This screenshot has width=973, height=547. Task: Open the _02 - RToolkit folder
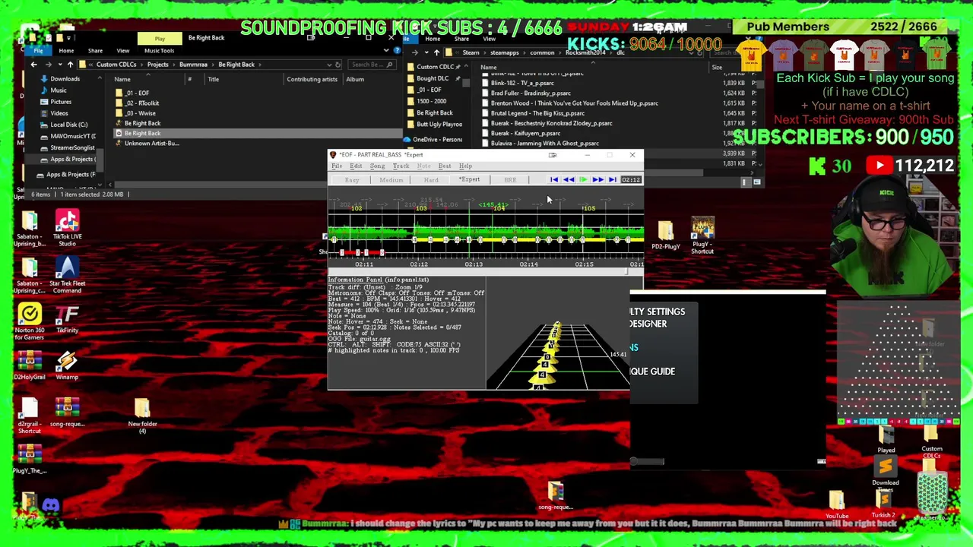pos(143,103)
